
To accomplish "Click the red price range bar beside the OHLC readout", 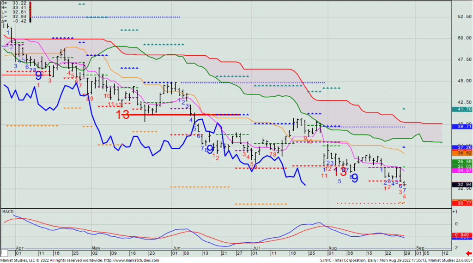I will [30, 12].
